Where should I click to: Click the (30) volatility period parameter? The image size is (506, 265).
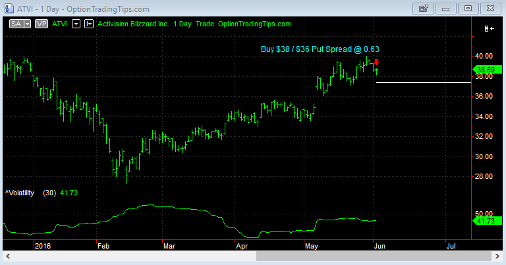pyautogui.click(x=49, y=193)
